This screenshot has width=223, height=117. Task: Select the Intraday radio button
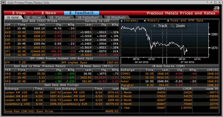(x=122, y=21)
